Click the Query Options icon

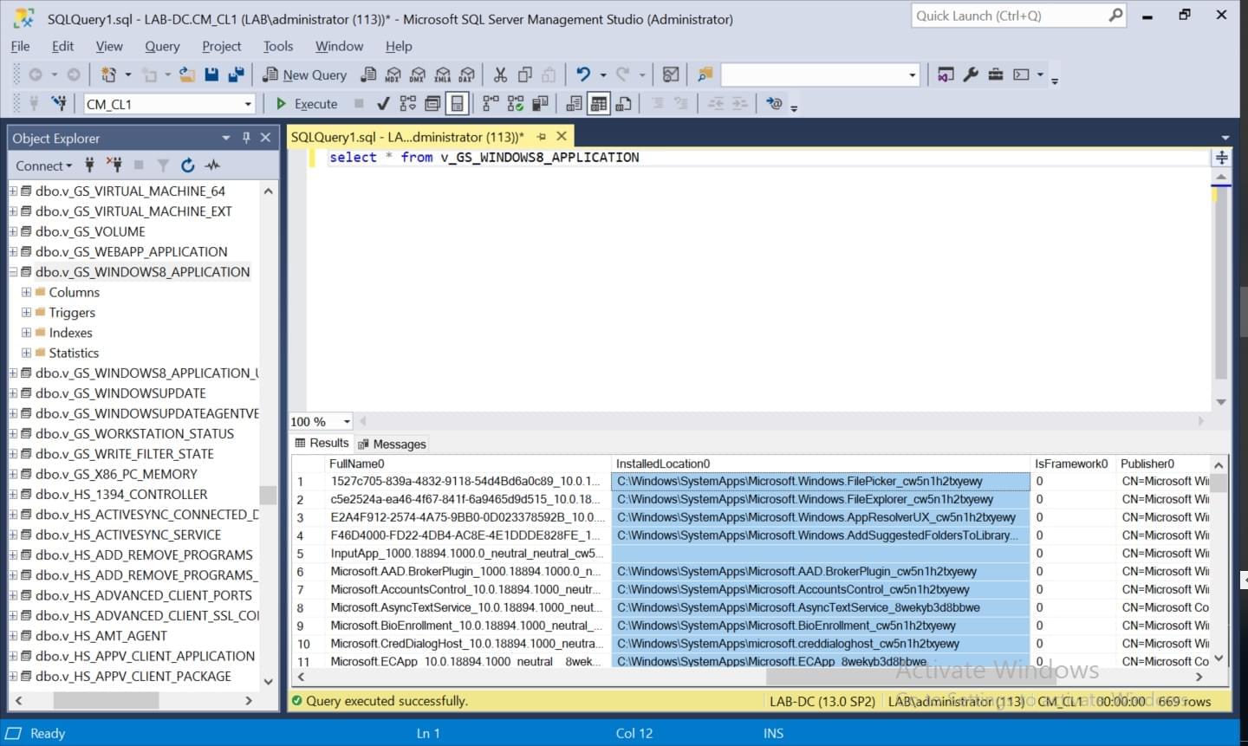point(432,104)
